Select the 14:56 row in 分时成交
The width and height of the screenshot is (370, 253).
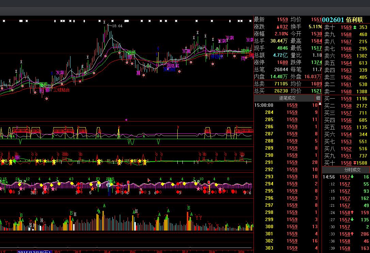[346, 177]
